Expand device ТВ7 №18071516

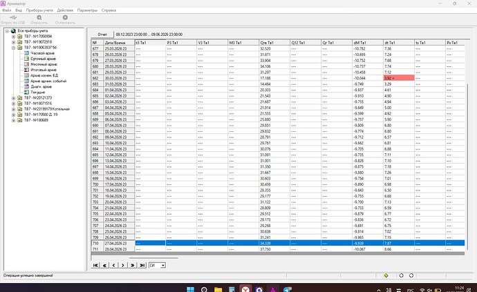pos(13,104)
